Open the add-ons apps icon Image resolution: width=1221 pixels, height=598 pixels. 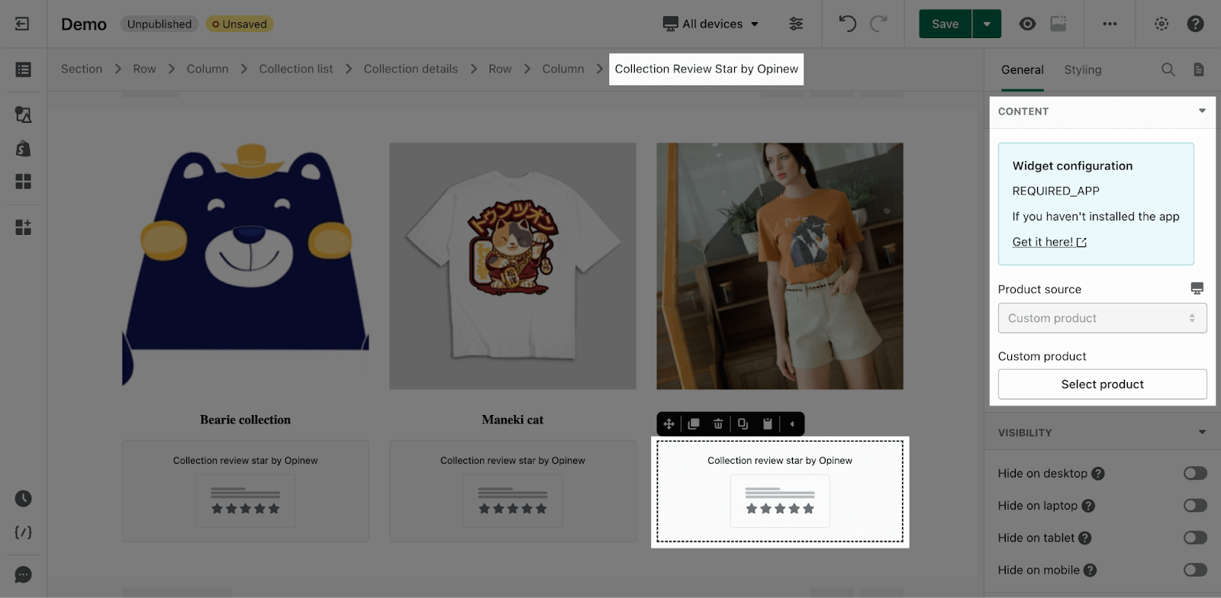click(x=23, y=227)
